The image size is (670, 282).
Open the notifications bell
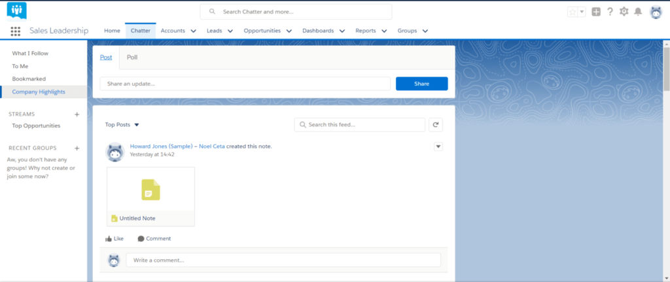click(x=638, y=12)
